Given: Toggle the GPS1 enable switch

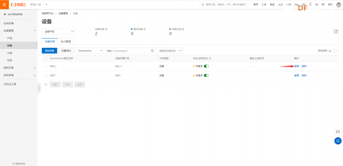Looking at the screenshot, I should click(206, 75).
